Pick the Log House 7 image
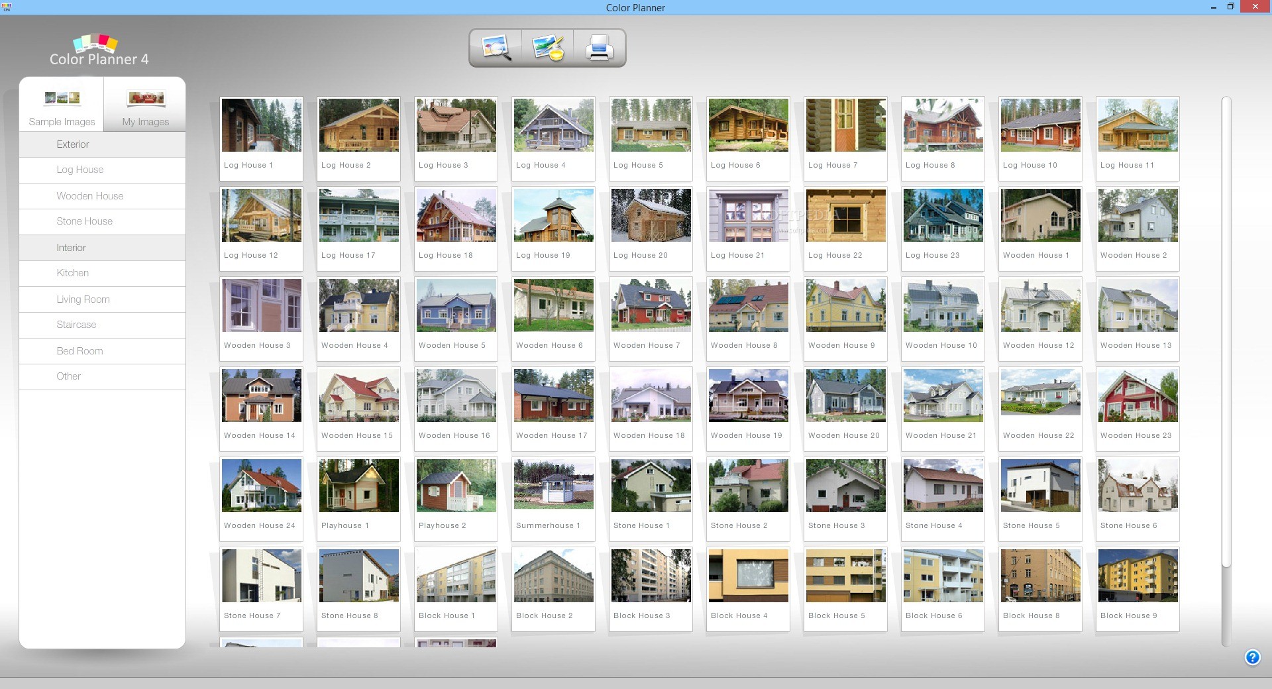This screenshot has height=689, width=1272. (846, 138)
